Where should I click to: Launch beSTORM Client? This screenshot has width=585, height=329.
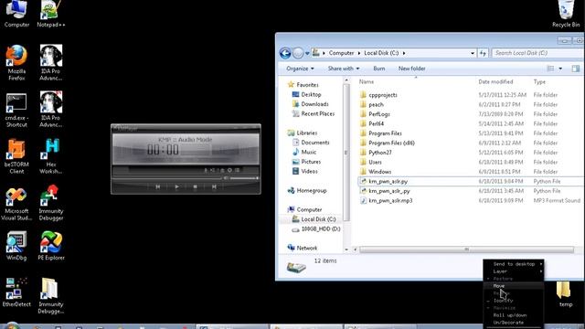tap(16, 156)
